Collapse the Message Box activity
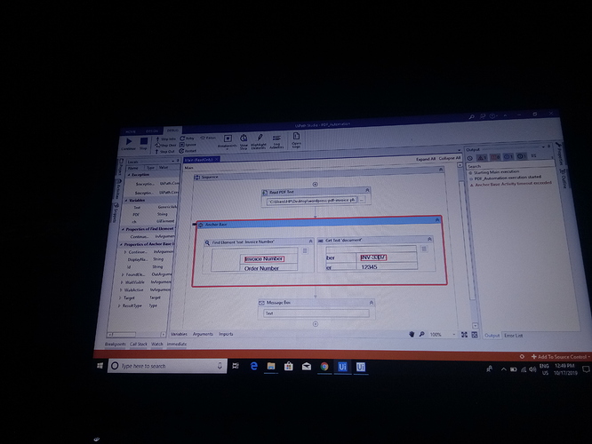This screenshot has width=592, height=444. point(372,302)
